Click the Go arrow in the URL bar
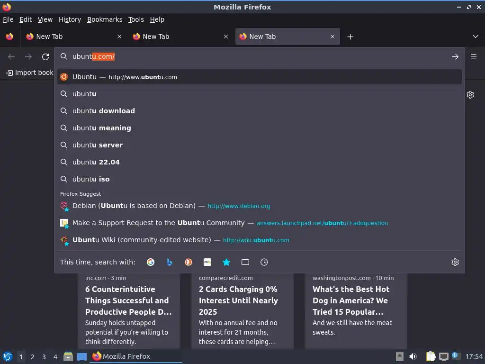 coord(455,57)
